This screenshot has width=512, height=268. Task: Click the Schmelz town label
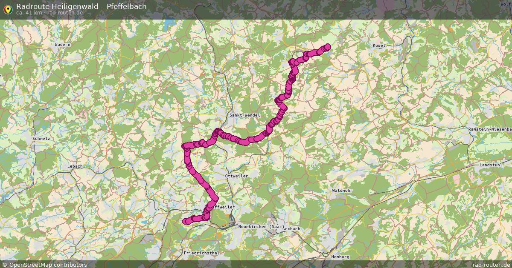[x=41, y=138]
